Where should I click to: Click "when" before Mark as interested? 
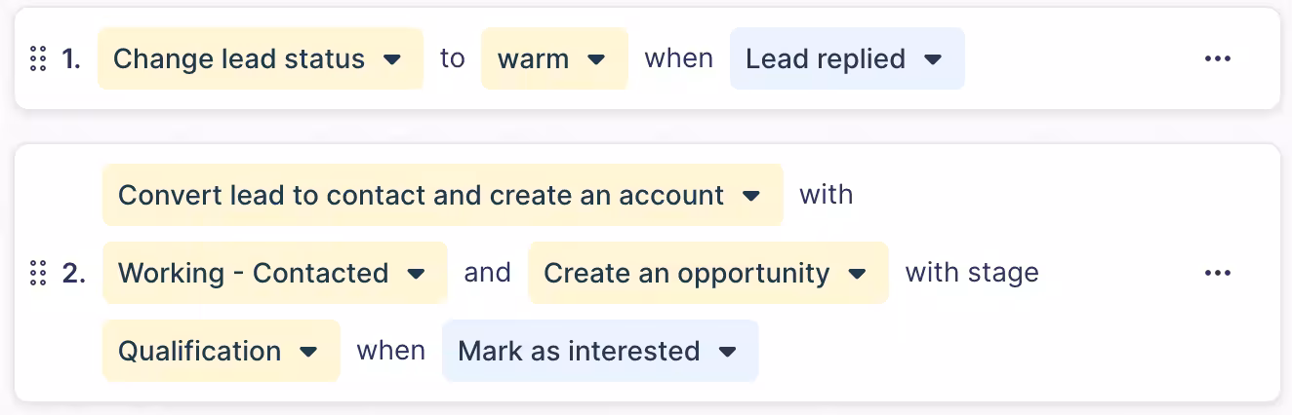click(390, 351)
